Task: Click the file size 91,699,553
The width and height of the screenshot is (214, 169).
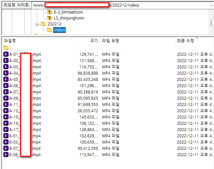Action: [x=88, y=105]
